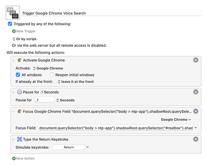Select the Activate Google Chrome action title
The height and width of the screenshot is (166, 207).
44,60
